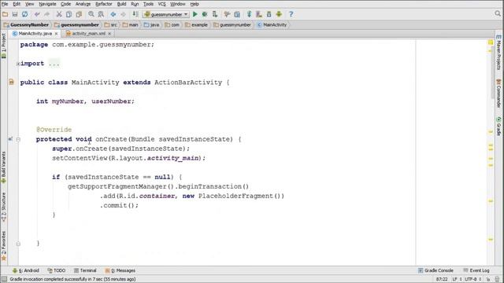Click the Synchronize toolbar icon
The width and height of the screenshot is (504, 283).
pyautogui.click(x=24, y=14)
